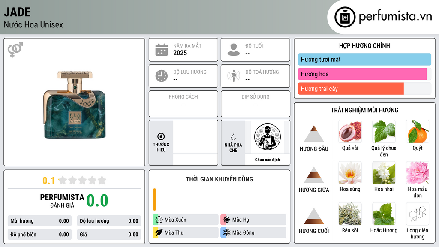This screenshot has width=439, height=247.
Task: Click the Hương cuối pyramid icon
Action: [x=314, y=216]
